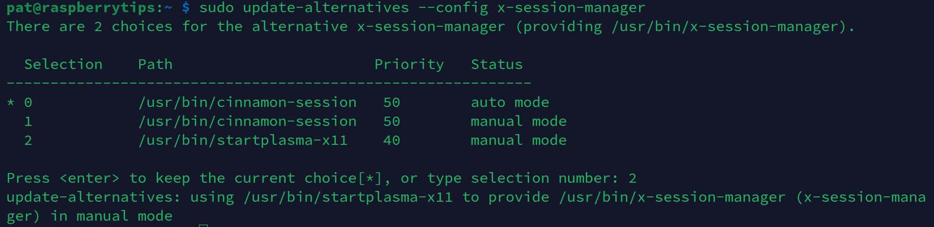
Task: Click manual mode status for selection 1
Action: click(518, 122)
